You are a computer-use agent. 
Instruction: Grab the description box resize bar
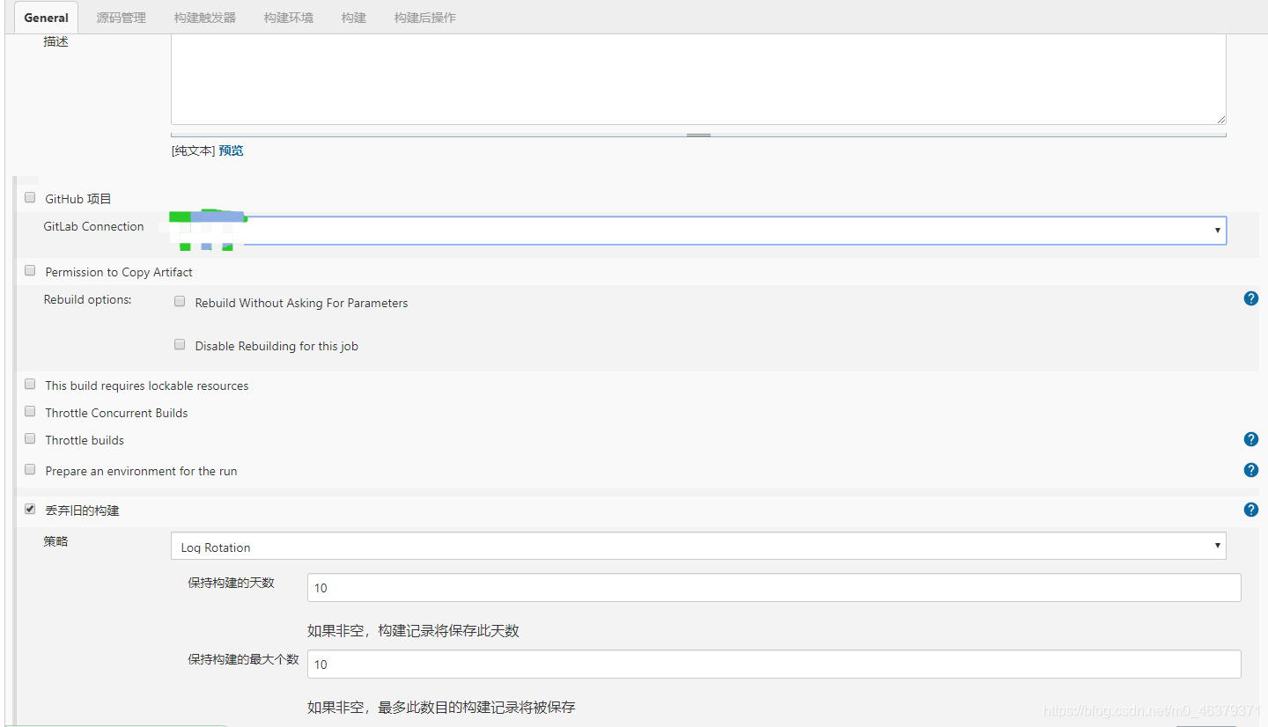coord(698,136)
